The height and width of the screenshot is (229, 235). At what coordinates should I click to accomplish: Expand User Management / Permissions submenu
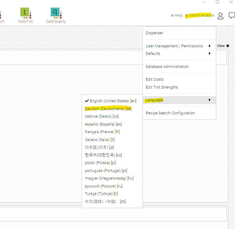point(179,46)
